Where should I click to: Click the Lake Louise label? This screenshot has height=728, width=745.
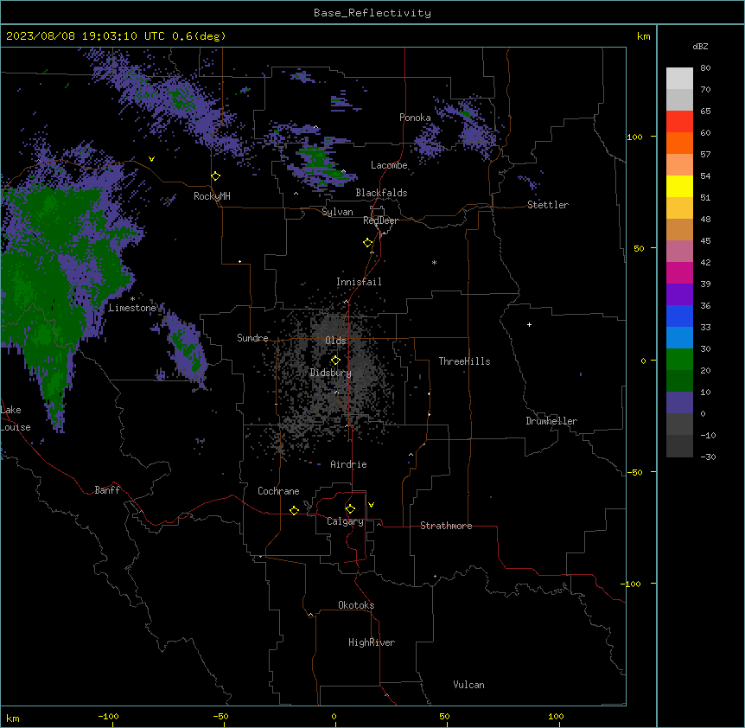coord(14,418)
